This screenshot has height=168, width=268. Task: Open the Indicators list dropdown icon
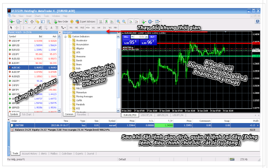[x=144, y=21]
